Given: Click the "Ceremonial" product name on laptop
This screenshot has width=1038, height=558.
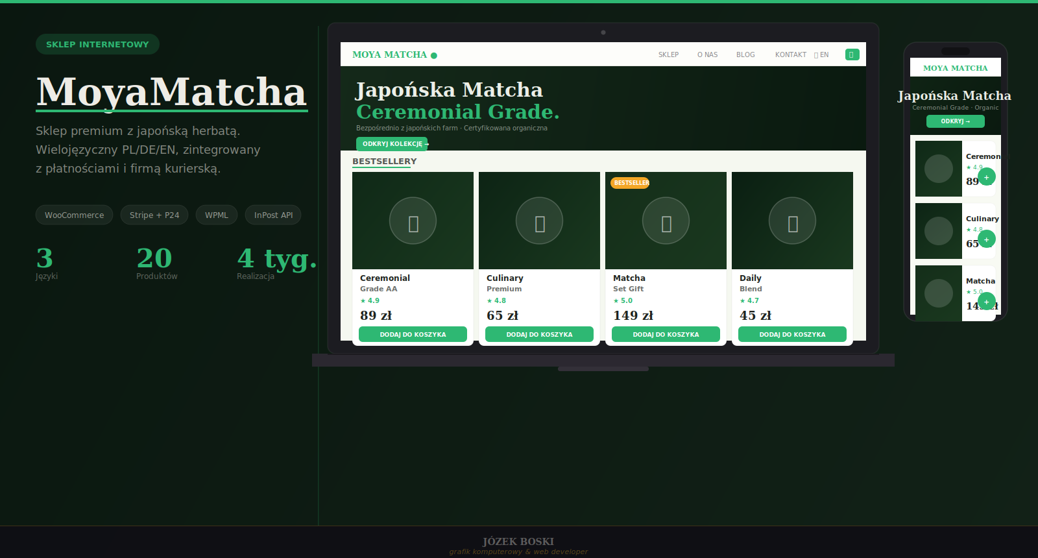Looking at the screenshot, I should pos(385,278).
